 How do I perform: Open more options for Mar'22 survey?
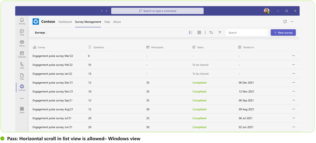click(293, 56)
